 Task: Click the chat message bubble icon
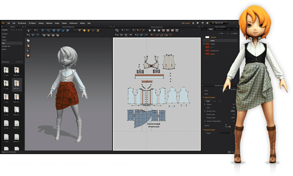point(198,23)
